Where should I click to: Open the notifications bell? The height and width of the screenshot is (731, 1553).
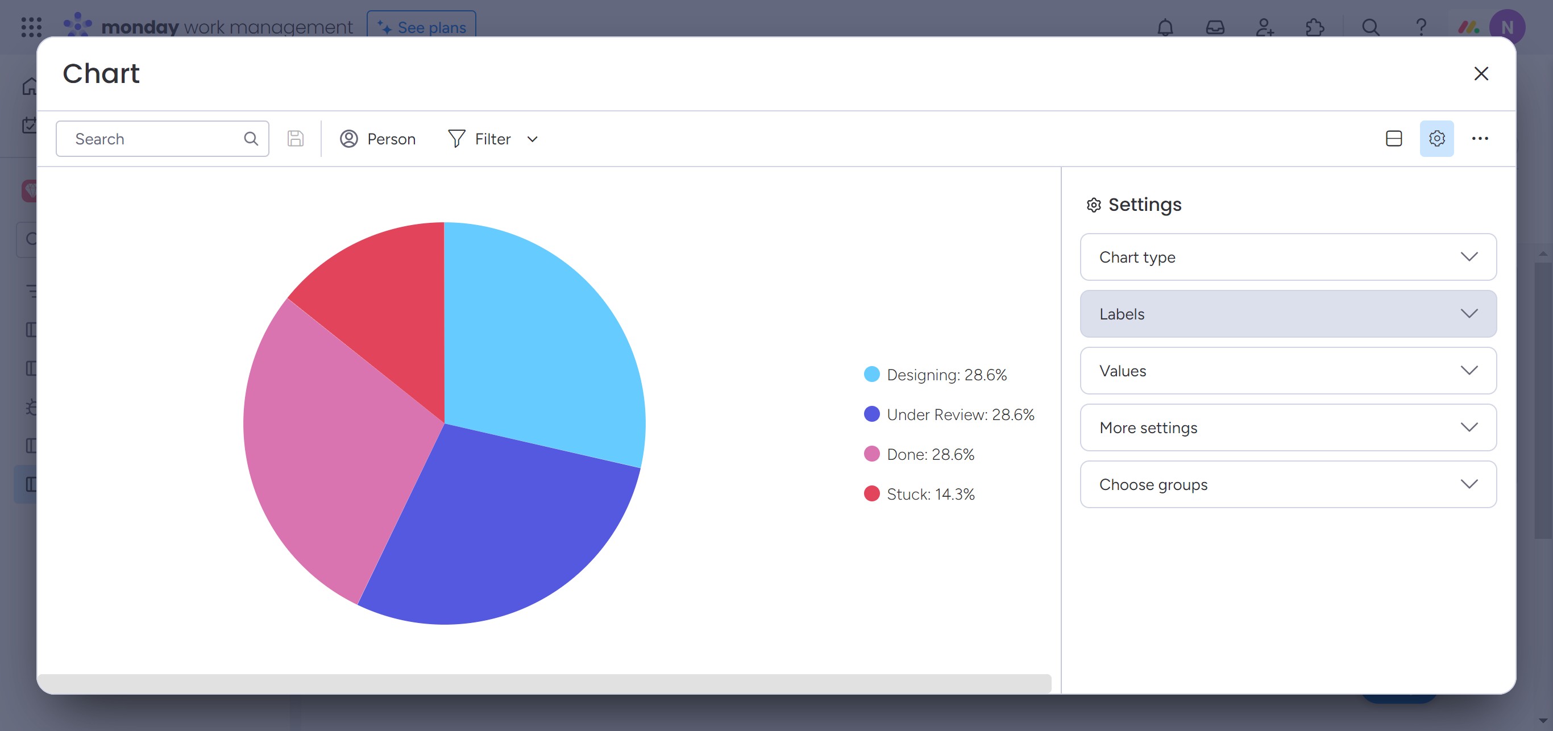[x=1165, y=27]
